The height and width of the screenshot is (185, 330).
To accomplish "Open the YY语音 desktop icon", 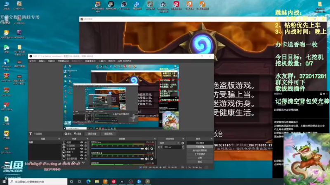I will tap(6, 135).
